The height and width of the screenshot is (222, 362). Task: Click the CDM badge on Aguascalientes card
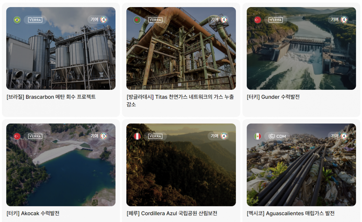click(277, 136)
